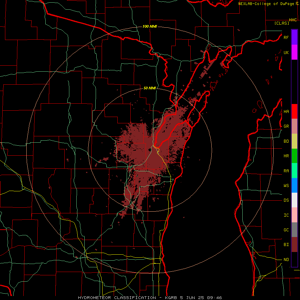Screen dimensions: 300x300
Task: Click the 'RF' legend label
Action: [x=286, y=37]
